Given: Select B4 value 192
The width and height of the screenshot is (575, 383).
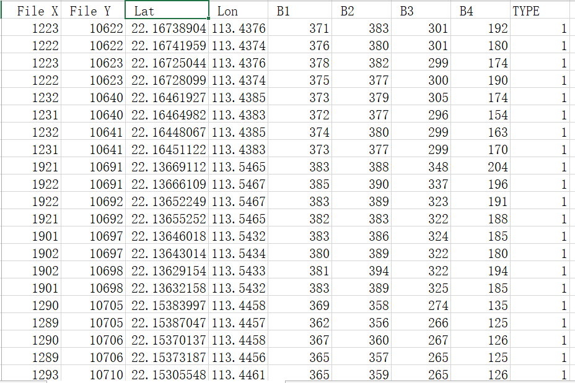Looking at the screenshot, I should tap(480, 28).
